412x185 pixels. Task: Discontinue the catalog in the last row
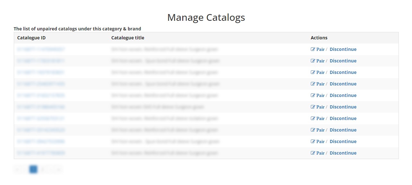tap(343, 153)
